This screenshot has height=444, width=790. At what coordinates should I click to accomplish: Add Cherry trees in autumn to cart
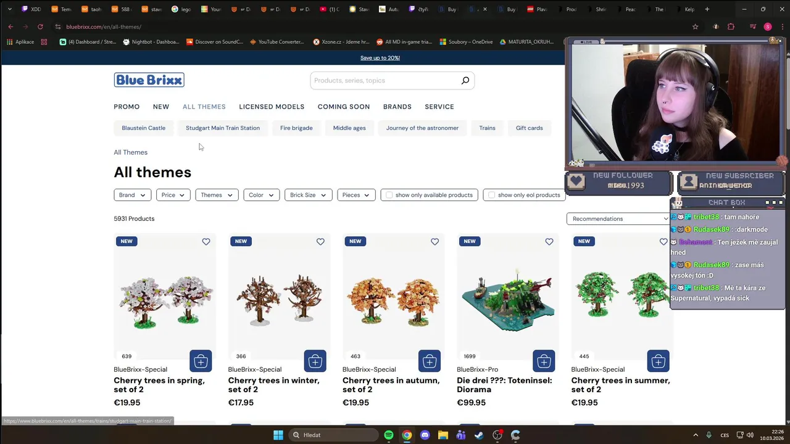(x=430, y=361)
